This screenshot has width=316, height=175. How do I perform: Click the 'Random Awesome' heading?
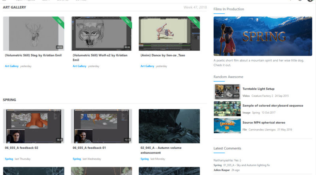[228, 77]
